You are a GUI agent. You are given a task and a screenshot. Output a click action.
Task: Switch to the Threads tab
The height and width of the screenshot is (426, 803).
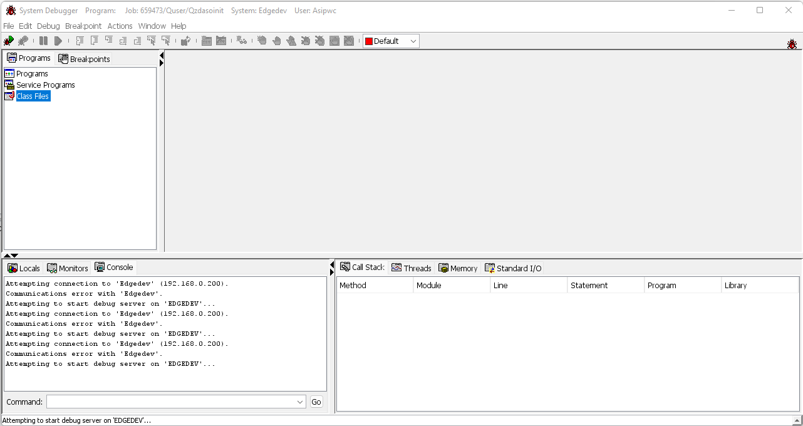coord(412,268)
